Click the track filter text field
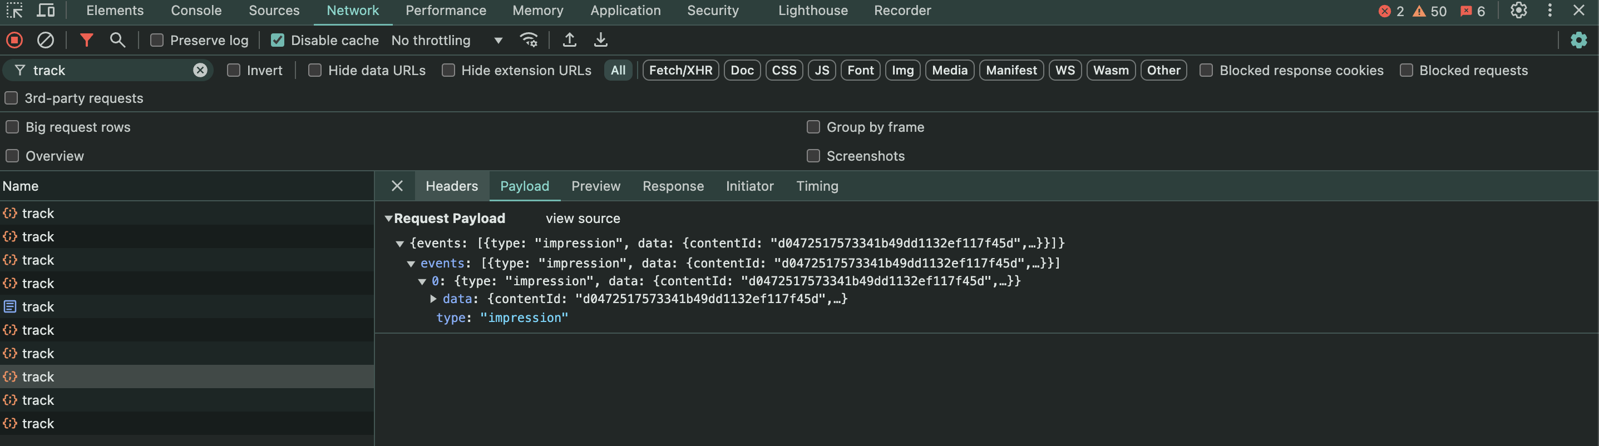 coord(108,71)
